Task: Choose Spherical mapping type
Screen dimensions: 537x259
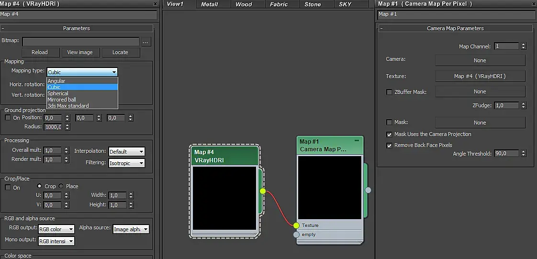Action: click(82, 93)
